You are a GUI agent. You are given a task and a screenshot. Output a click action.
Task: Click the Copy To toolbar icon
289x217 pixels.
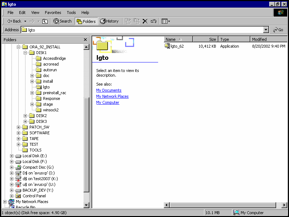137,21
